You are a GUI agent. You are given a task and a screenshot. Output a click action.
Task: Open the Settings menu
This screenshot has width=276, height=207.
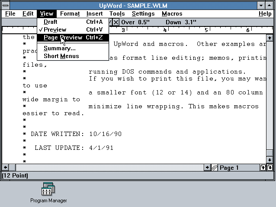tap(143, 14)
